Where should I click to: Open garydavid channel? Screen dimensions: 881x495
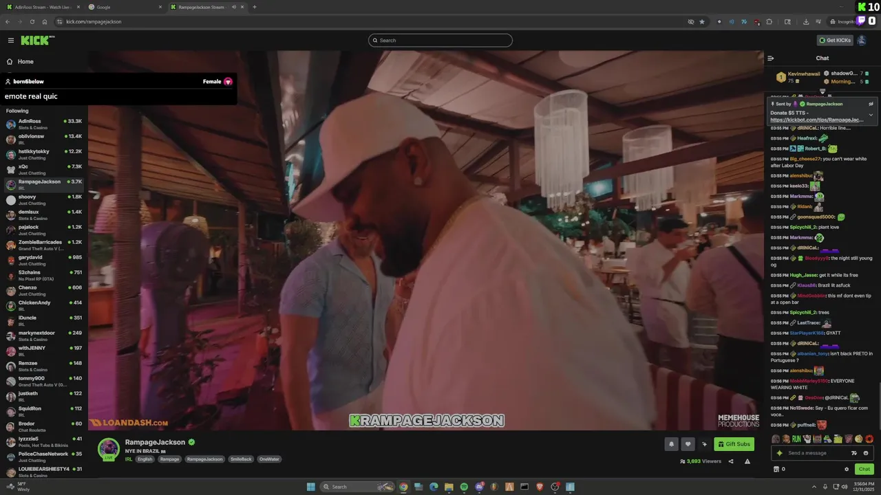[44, 260]
